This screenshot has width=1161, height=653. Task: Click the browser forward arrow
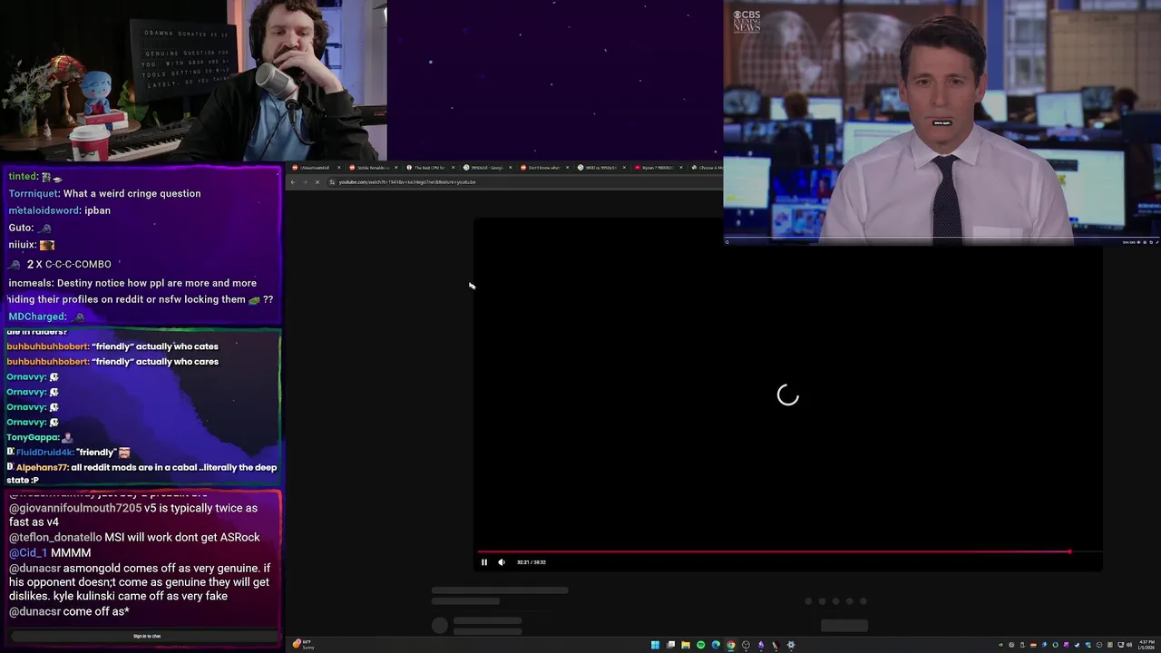[306, 182]
